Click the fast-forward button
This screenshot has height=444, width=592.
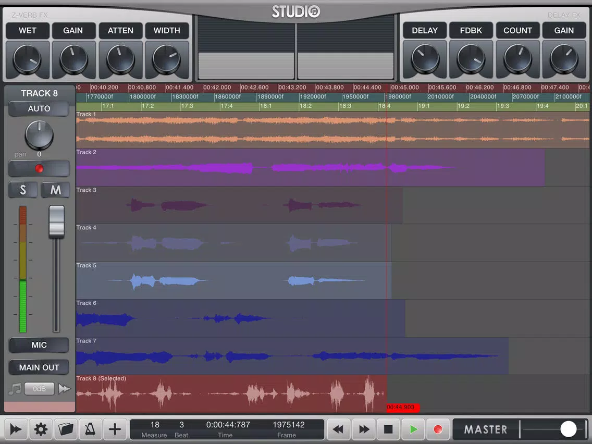click(x=364, y=429)
